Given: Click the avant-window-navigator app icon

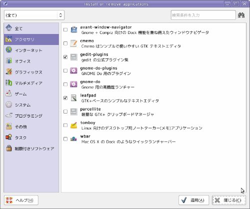Looking at the screenshot, I should [73, 29].
